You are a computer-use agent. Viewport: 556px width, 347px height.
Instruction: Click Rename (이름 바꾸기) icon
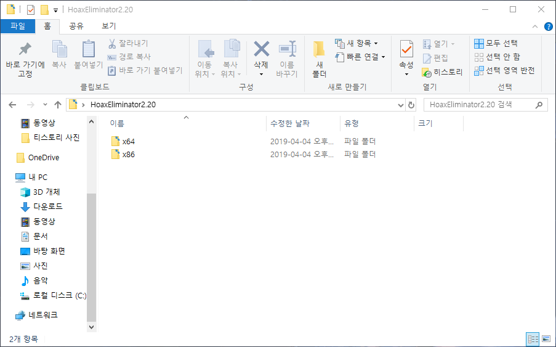tap(287, 49)
